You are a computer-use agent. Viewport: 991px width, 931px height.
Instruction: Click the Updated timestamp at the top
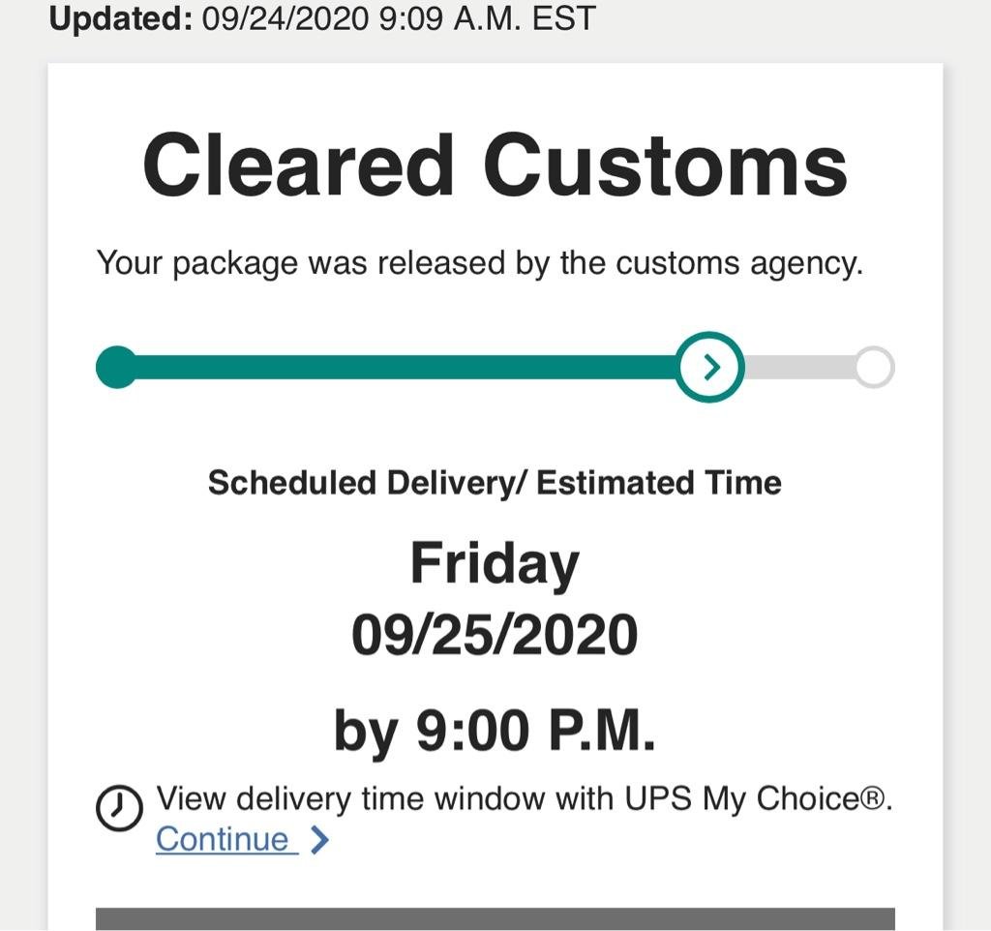tap(322, 18)
